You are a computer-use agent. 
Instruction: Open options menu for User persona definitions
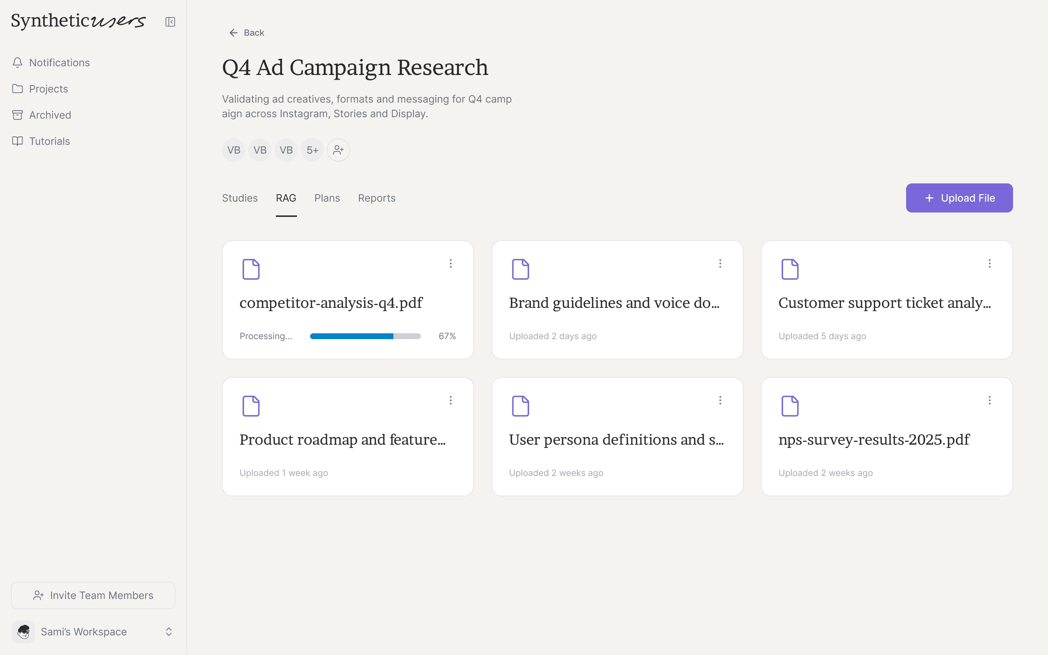[x=720, y=400]
